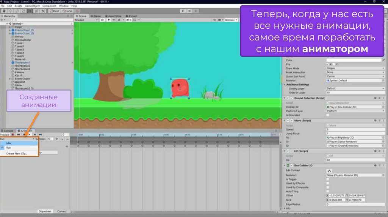Viewport: 388px width, 217px height.
Task: Select Create New Clip... option
Action: point(17,153)
